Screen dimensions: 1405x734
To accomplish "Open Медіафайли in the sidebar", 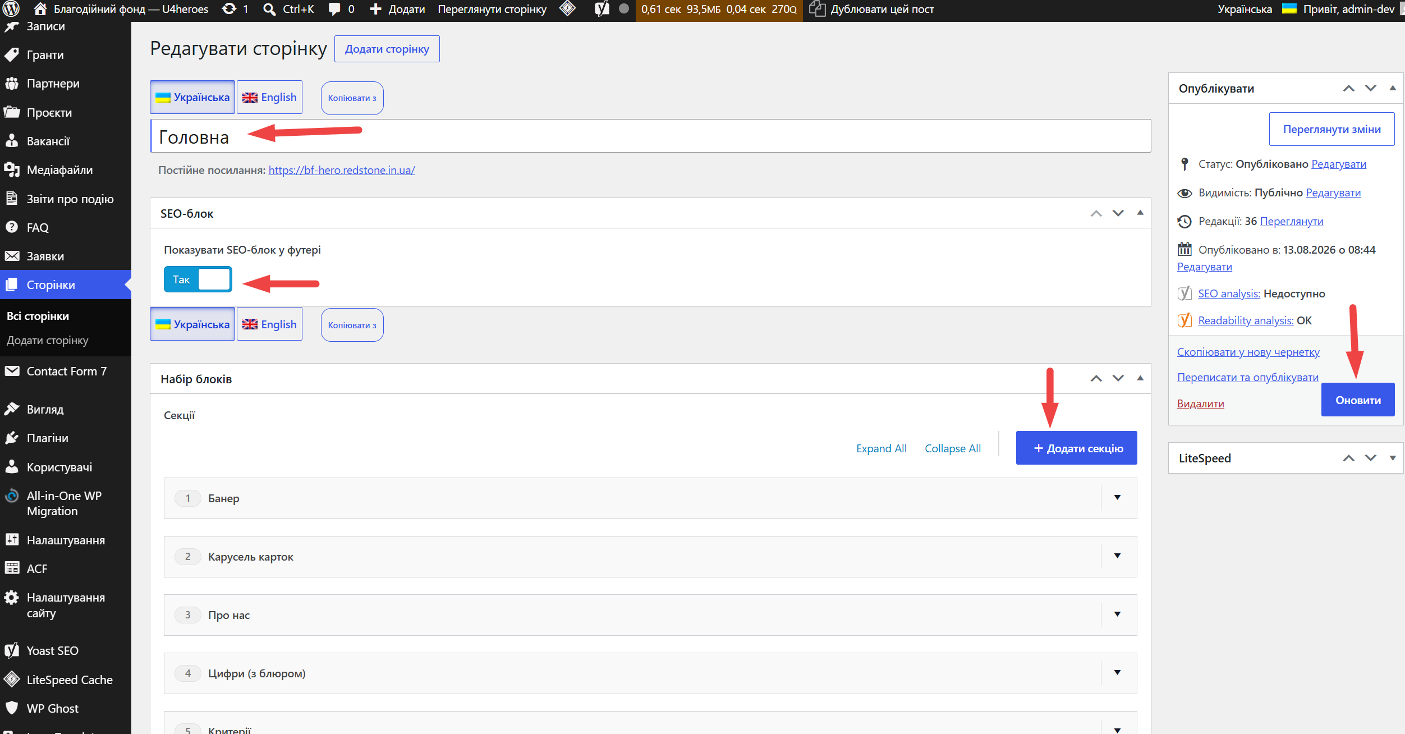I will tap(59, 170).
